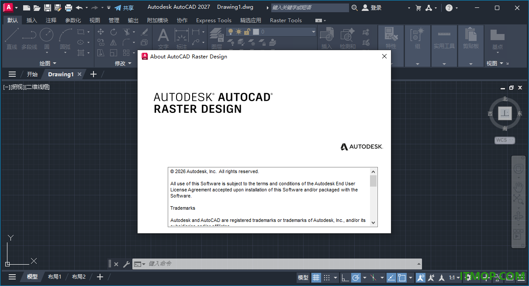Toggle isometric drafting in status bar
This screenshot has width=529, height=286.
(x=373, y=277)
